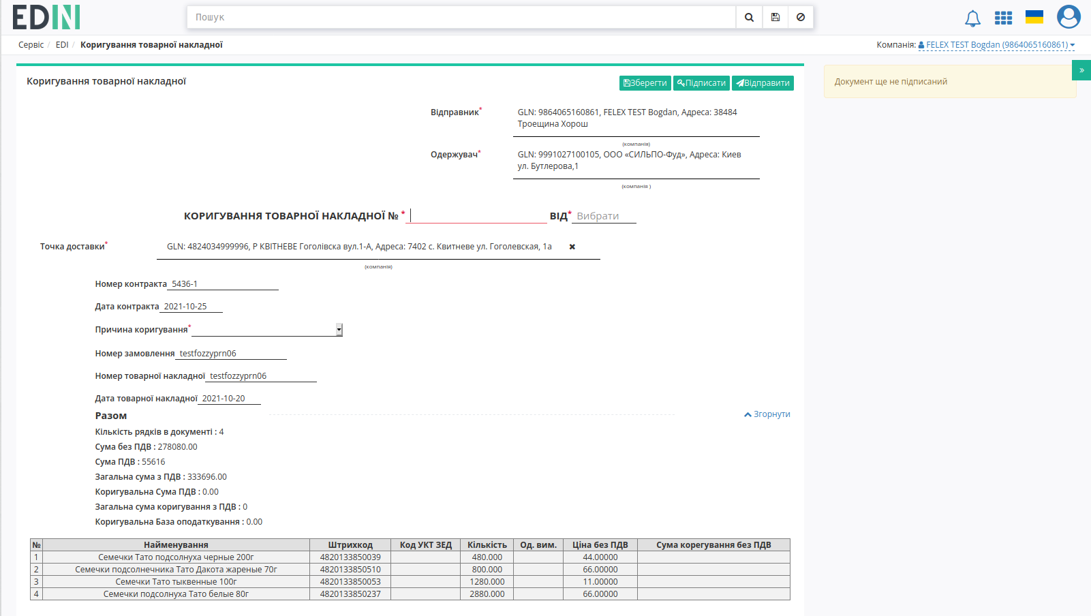This screenshot has height=616, width=1091.
Task: Open company selector FELEX TEST Bogdan
Action: pos(996,45)
